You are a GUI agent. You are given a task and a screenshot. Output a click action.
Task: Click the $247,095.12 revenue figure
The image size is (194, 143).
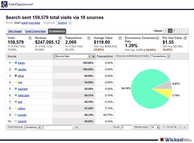(x=47, y=42)
